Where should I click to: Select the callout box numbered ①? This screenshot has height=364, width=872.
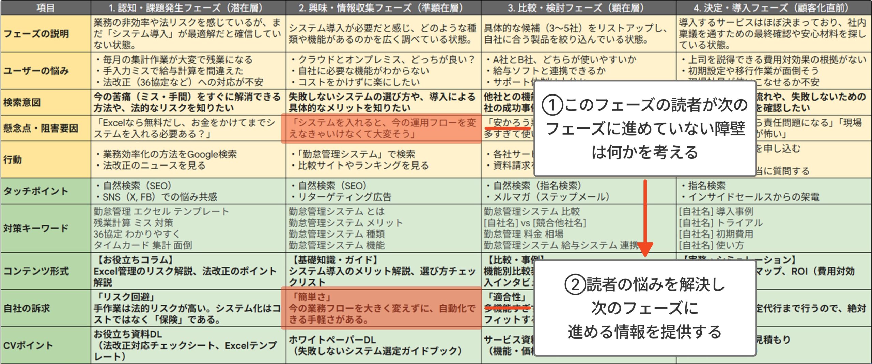point(645,128)
